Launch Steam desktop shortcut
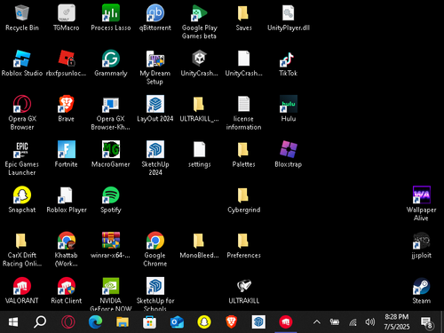The image size is (444, 333). click(422, 286)
